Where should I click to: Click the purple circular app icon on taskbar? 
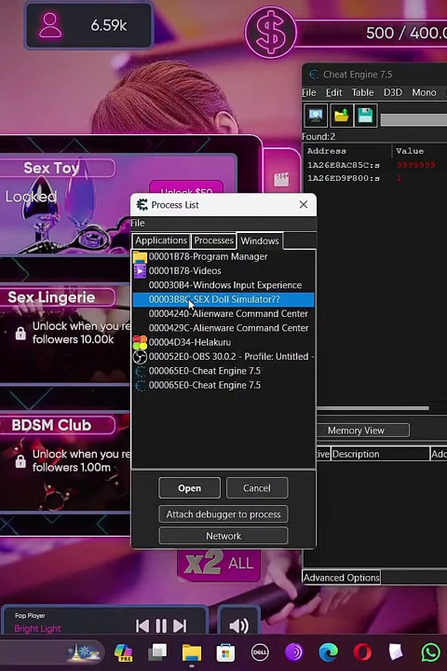[294, 652]
